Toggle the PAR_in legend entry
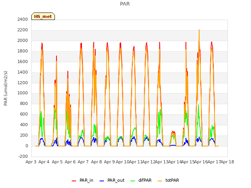The width and height of the screenshot is (251, 188). (82, 180)
